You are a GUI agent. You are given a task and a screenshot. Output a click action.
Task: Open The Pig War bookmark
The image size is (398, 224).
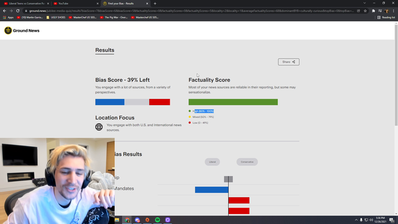tap(114, 17)
